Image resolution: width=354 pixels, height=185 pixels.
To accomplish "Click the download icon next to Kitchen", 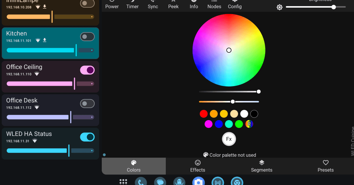I will [45, 40].
